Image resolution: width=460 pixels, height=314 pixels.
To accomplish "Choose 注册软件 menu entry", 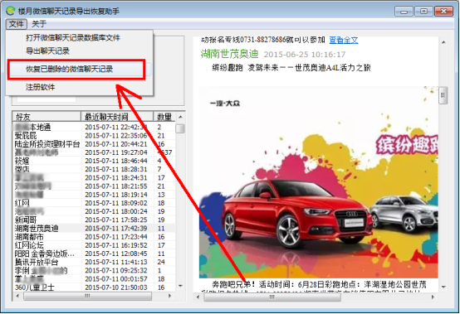I will pyautogui.click(x=40, y=87).
